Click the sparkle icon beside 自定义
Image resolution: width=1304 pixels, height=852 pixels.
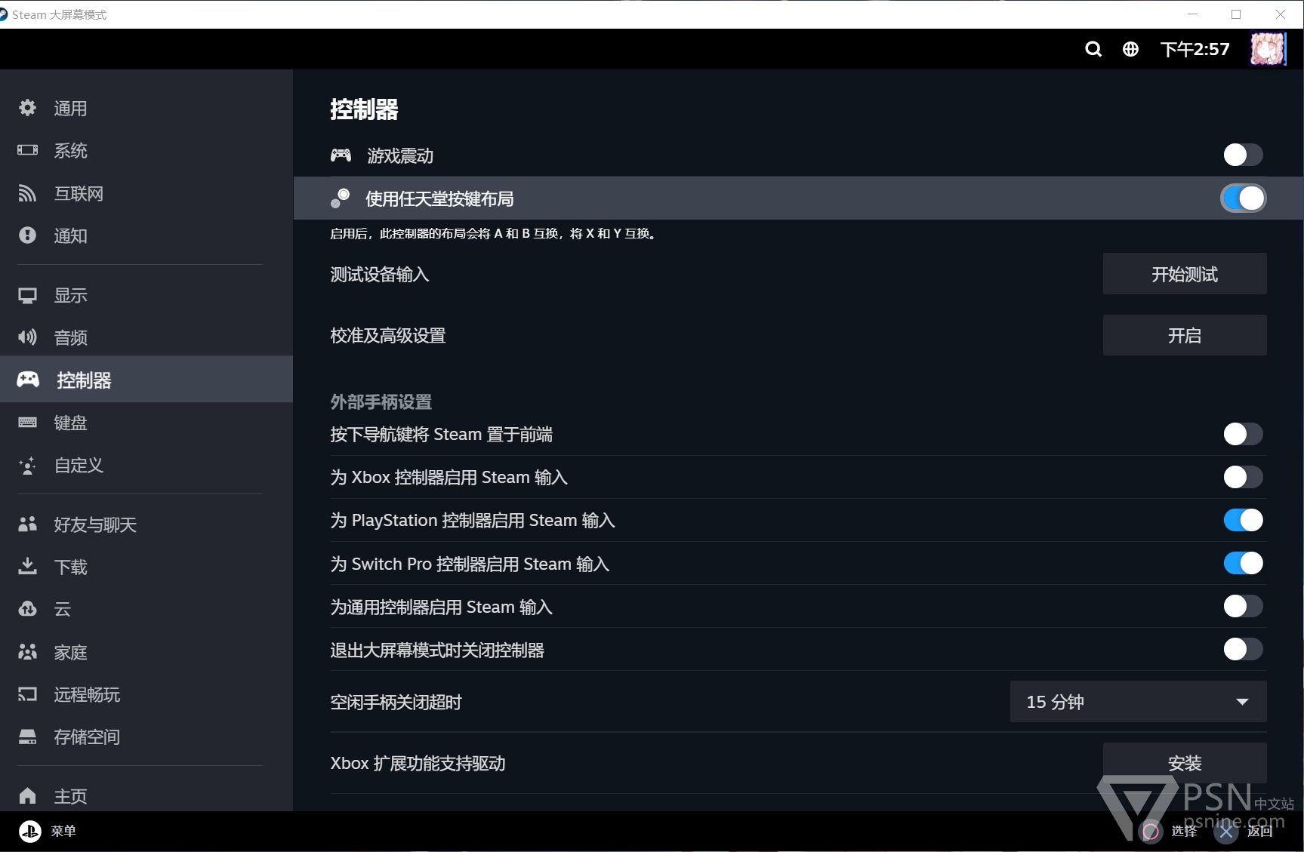click(x=28, y=465)
